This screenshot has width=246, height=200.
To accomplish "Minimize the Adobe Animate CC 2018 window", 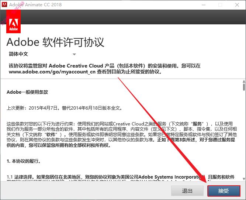I will (204, 5).
